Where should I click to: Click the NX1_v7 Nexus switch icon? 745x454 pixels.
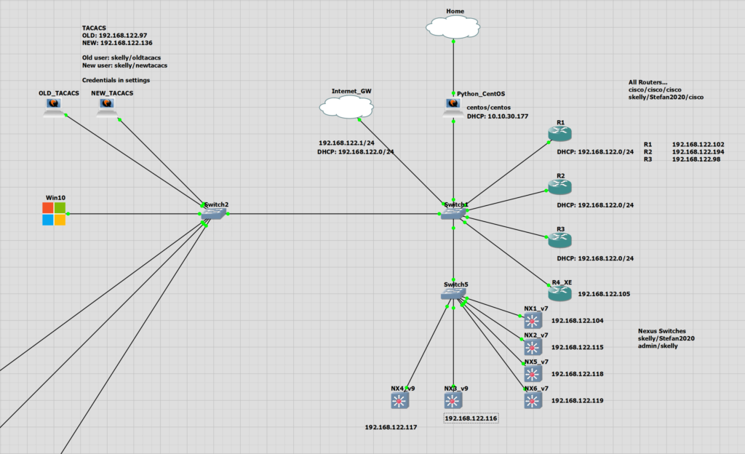533,321
